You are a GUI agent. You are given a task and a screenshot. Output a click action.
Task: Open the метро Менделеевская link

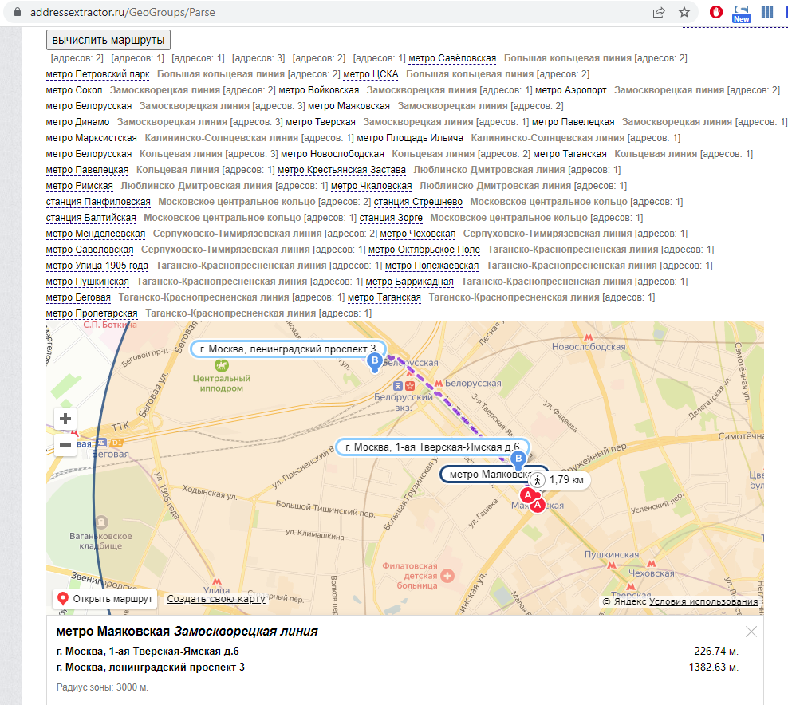[x=96, y=234]
